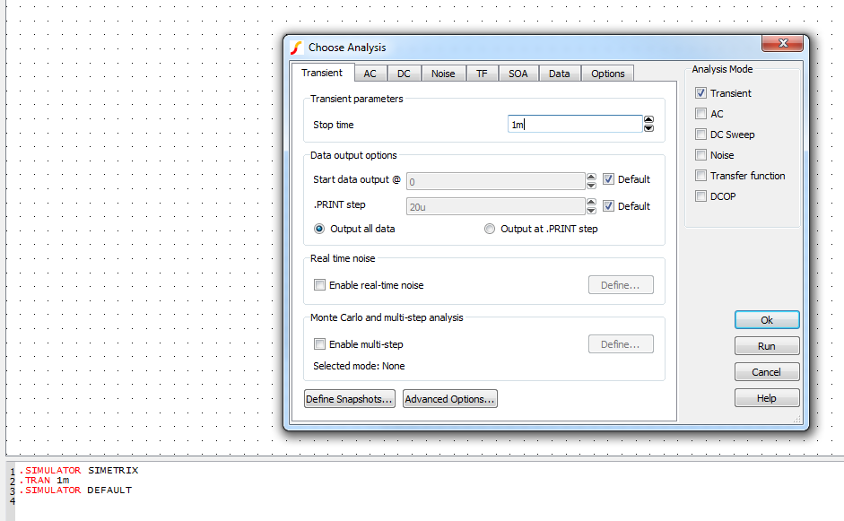Run the transient simulation
This screenshot has width=844, height=521.
point(766,345)
